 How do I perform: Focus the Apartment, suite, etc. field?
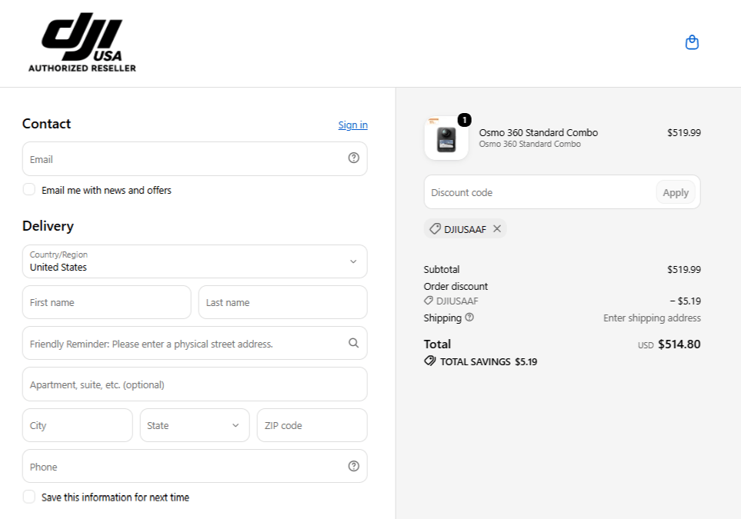tap(195, 384)
